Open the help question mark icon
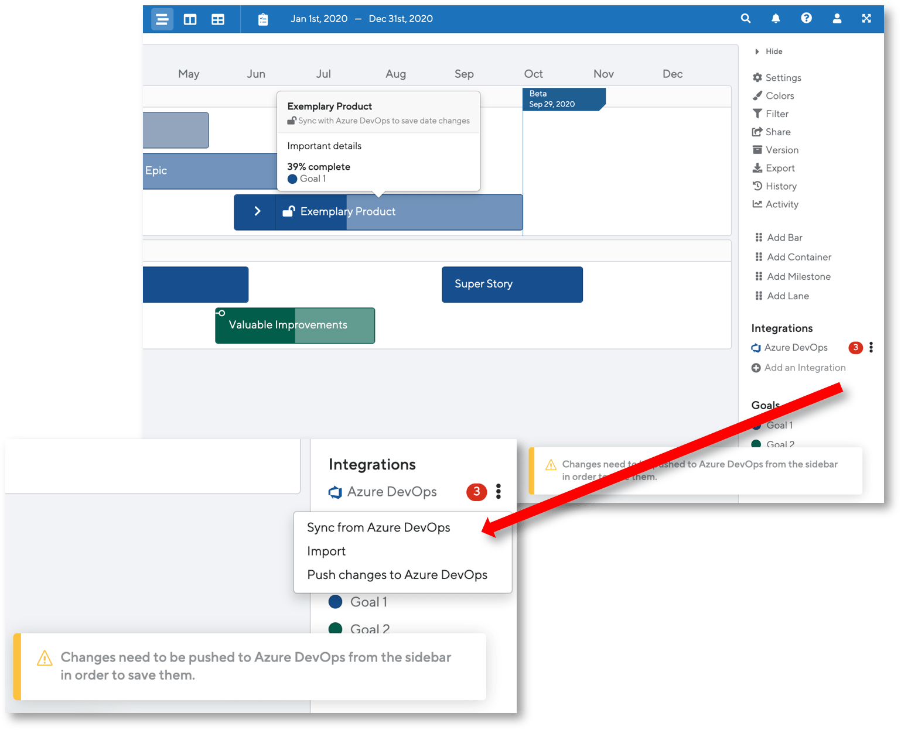 click(807, 18)
